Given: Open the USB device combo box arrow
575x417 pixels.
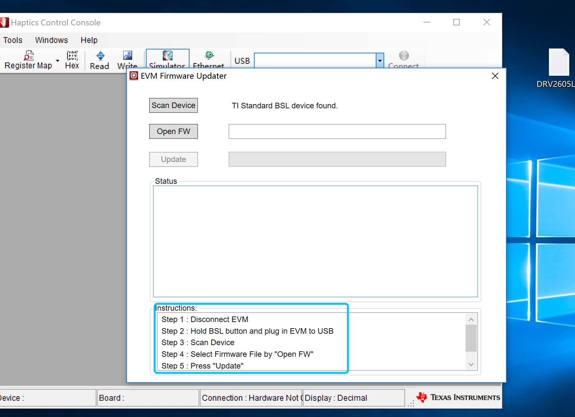Looking at the screenshot, I should (x=380, y=61).
